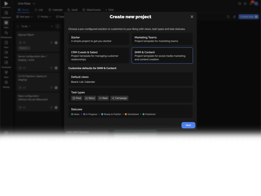Select the Starter project template
This screenshot has width=261, height=196.
point(98,39)
